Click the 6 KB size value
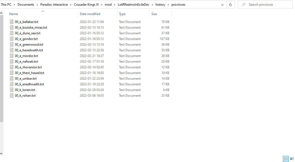Screen dimensions: 295x162 click(x=166, y=90)
